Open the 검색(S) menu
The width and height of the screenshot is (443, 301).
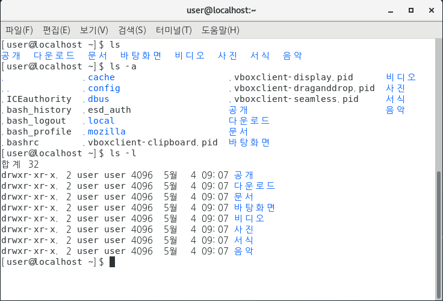click(x=132, y=30)
